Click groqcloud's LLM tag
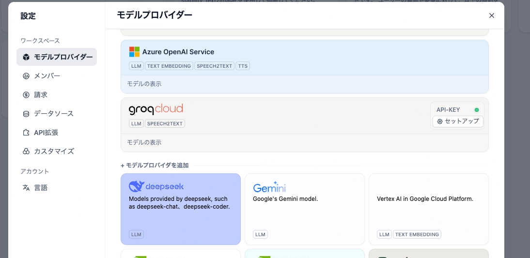 136,123
